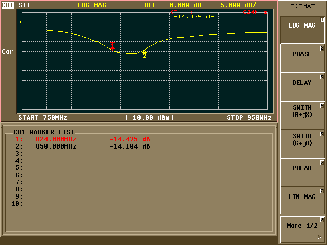Image resolution: width=327 pixels, height=245 pixels.
Task: Click the Cor correction status indicator
Action: (8, 52)
